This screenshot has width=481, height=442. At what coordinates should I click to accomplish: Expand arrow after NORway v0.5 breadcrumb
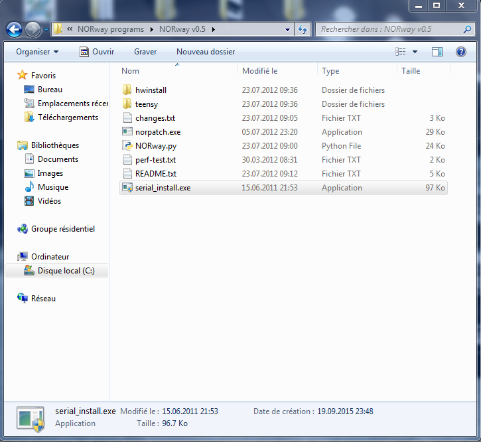pos(214,29)
